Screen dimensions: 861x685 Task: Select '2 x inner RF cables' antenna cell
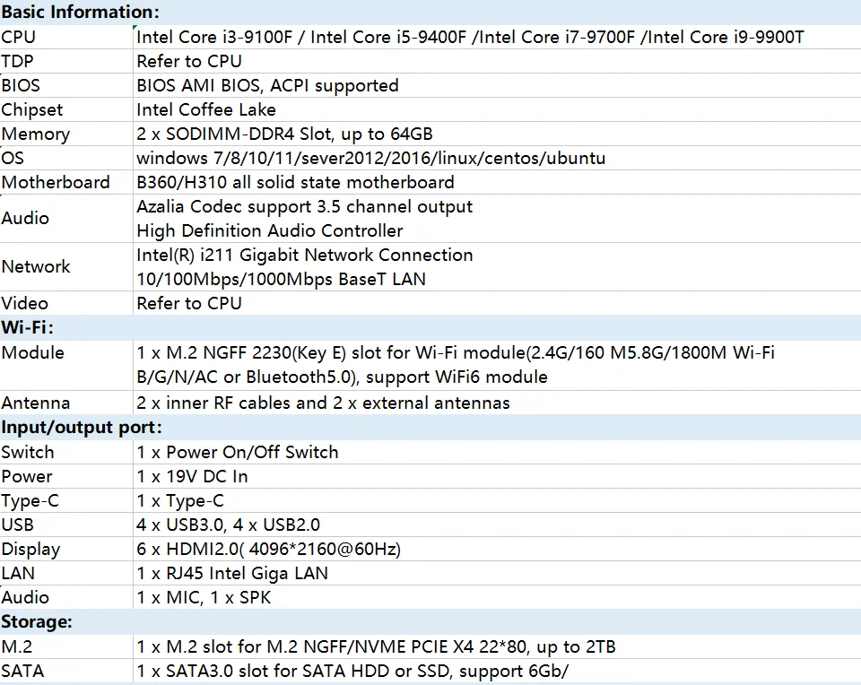497,403
